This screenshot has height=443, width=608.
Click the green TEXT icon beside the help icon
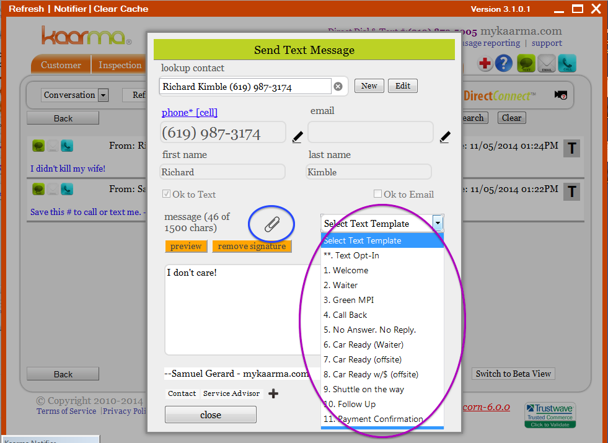[526, 63]
